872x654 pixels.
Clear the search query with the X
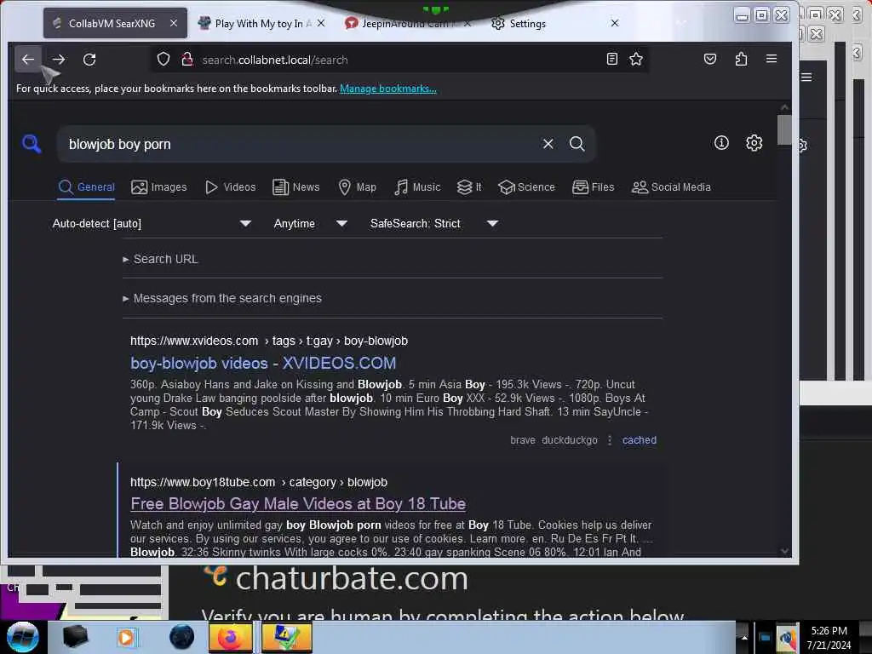[548, 143]
